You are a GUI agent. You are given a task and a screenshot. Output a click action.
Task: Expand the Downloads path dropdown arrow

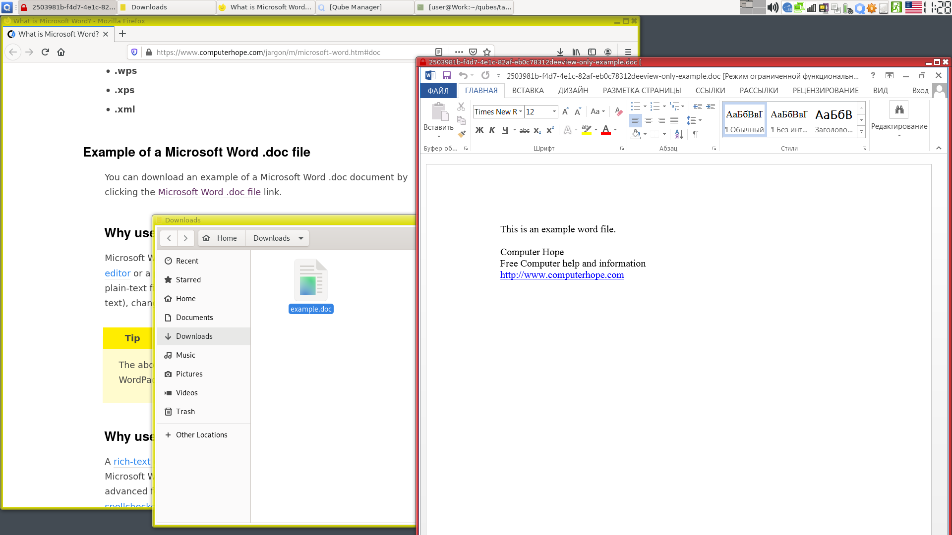pyautogui.click(x=301, y=238)
